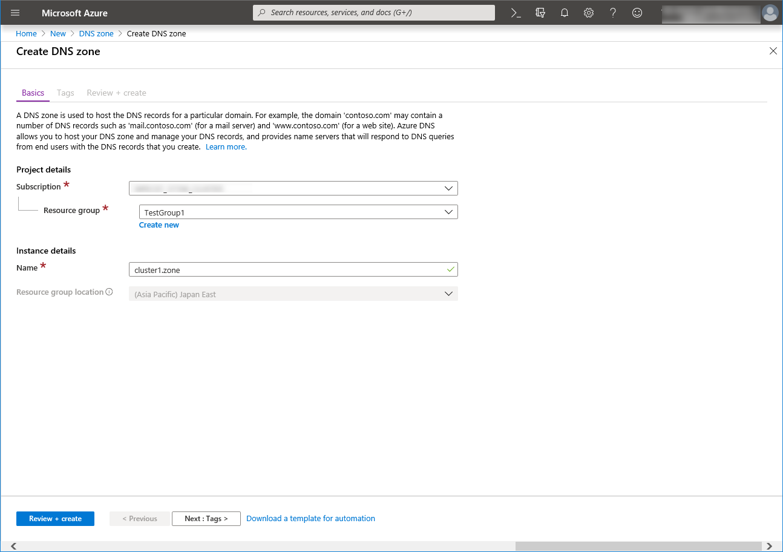Image resolution: width=783 pixels, height=552 pixels.
Task: Open the Learn more link about Azure DNS
Action: pyautogui.click(x=225, y=146)
